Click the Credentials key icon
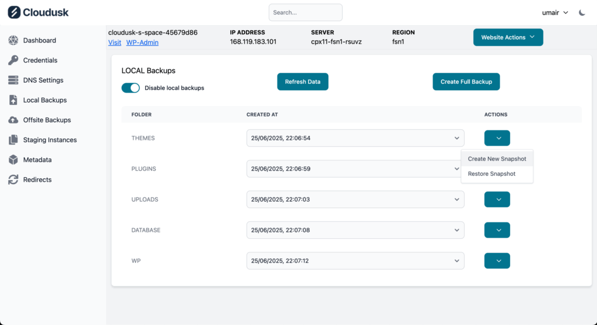Viewport: 597px width, 325px height. click(13, 60)
